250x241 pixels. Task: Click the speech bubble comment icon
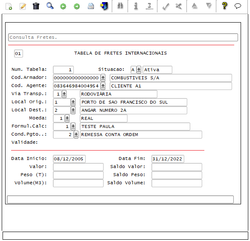click(238, 6)
